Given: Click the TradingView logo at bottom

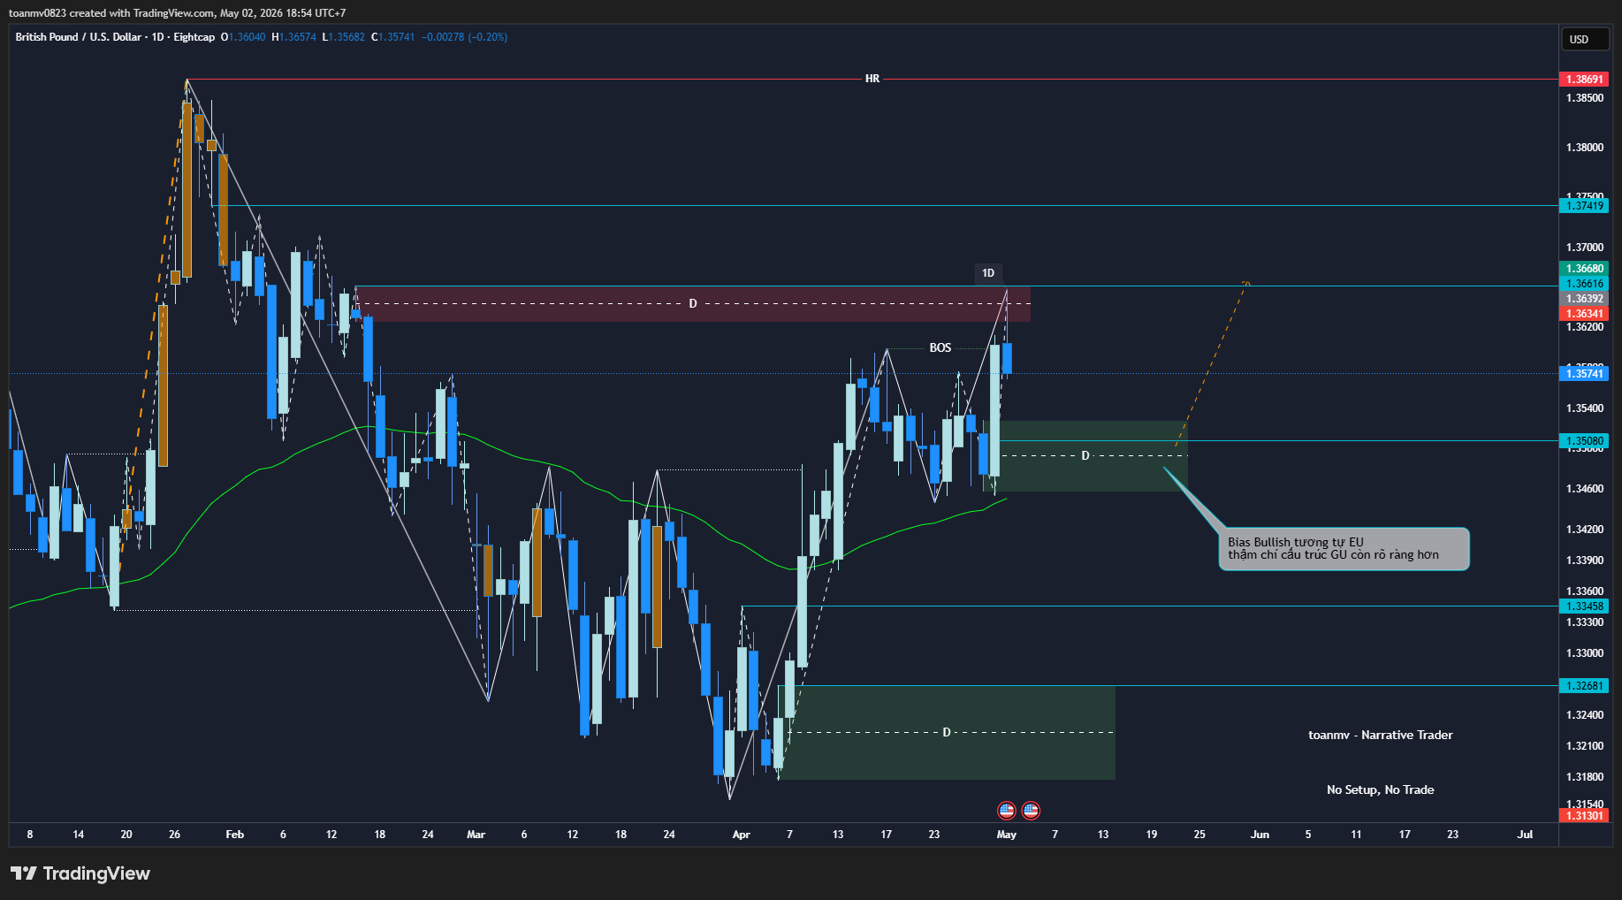Looking at the screenshot, I should pos(80,873).
